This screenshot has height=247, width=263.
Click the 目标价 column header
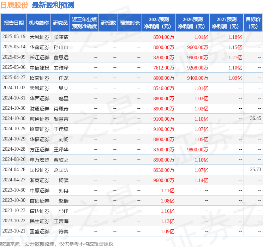253,23
